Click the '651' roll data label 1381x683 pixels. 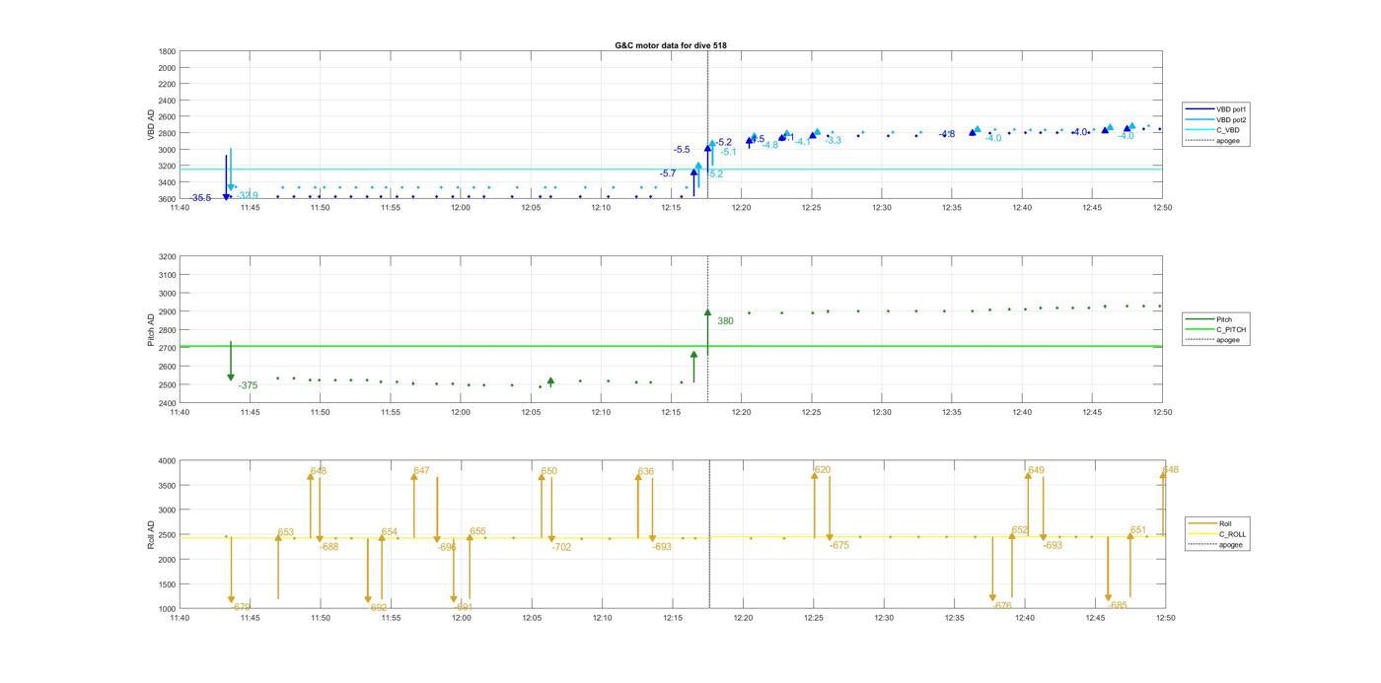pyautogui.click(x=1138, y=530)
